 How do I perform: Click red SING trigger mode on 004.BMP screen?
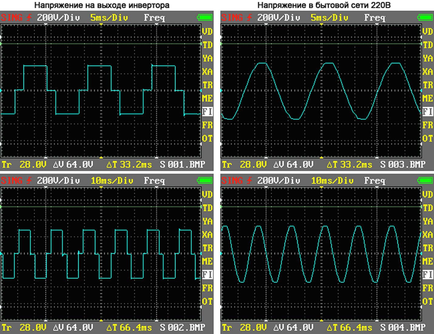232,181
